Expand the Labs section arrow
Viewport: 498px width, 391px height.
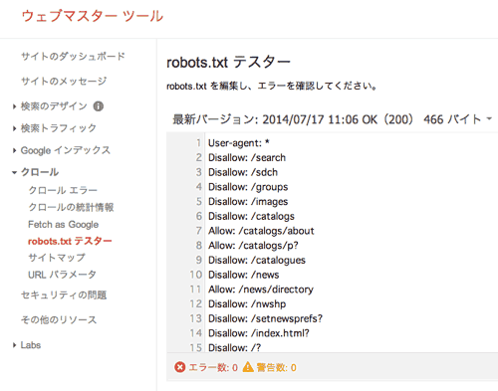click(14, 345)
